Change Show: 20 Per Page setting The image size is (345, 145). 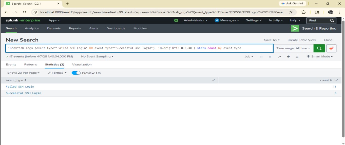tap(23, 73)
